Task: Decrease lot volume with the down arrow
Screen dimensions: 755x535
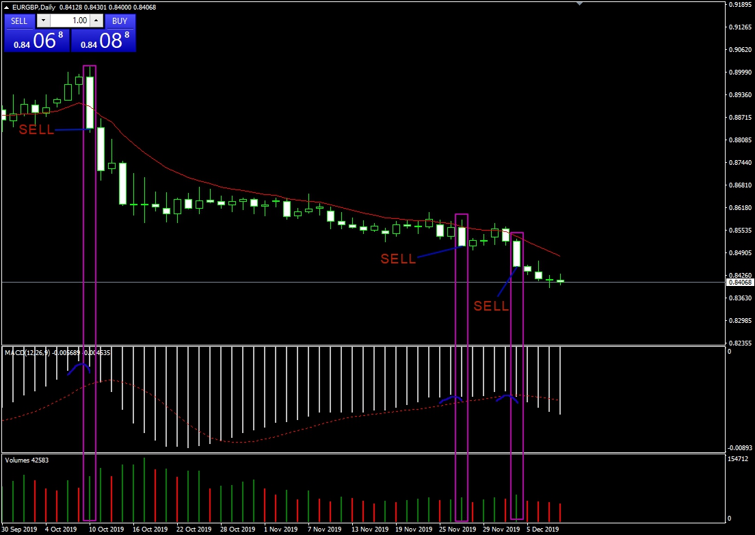Action: [40, 21]
